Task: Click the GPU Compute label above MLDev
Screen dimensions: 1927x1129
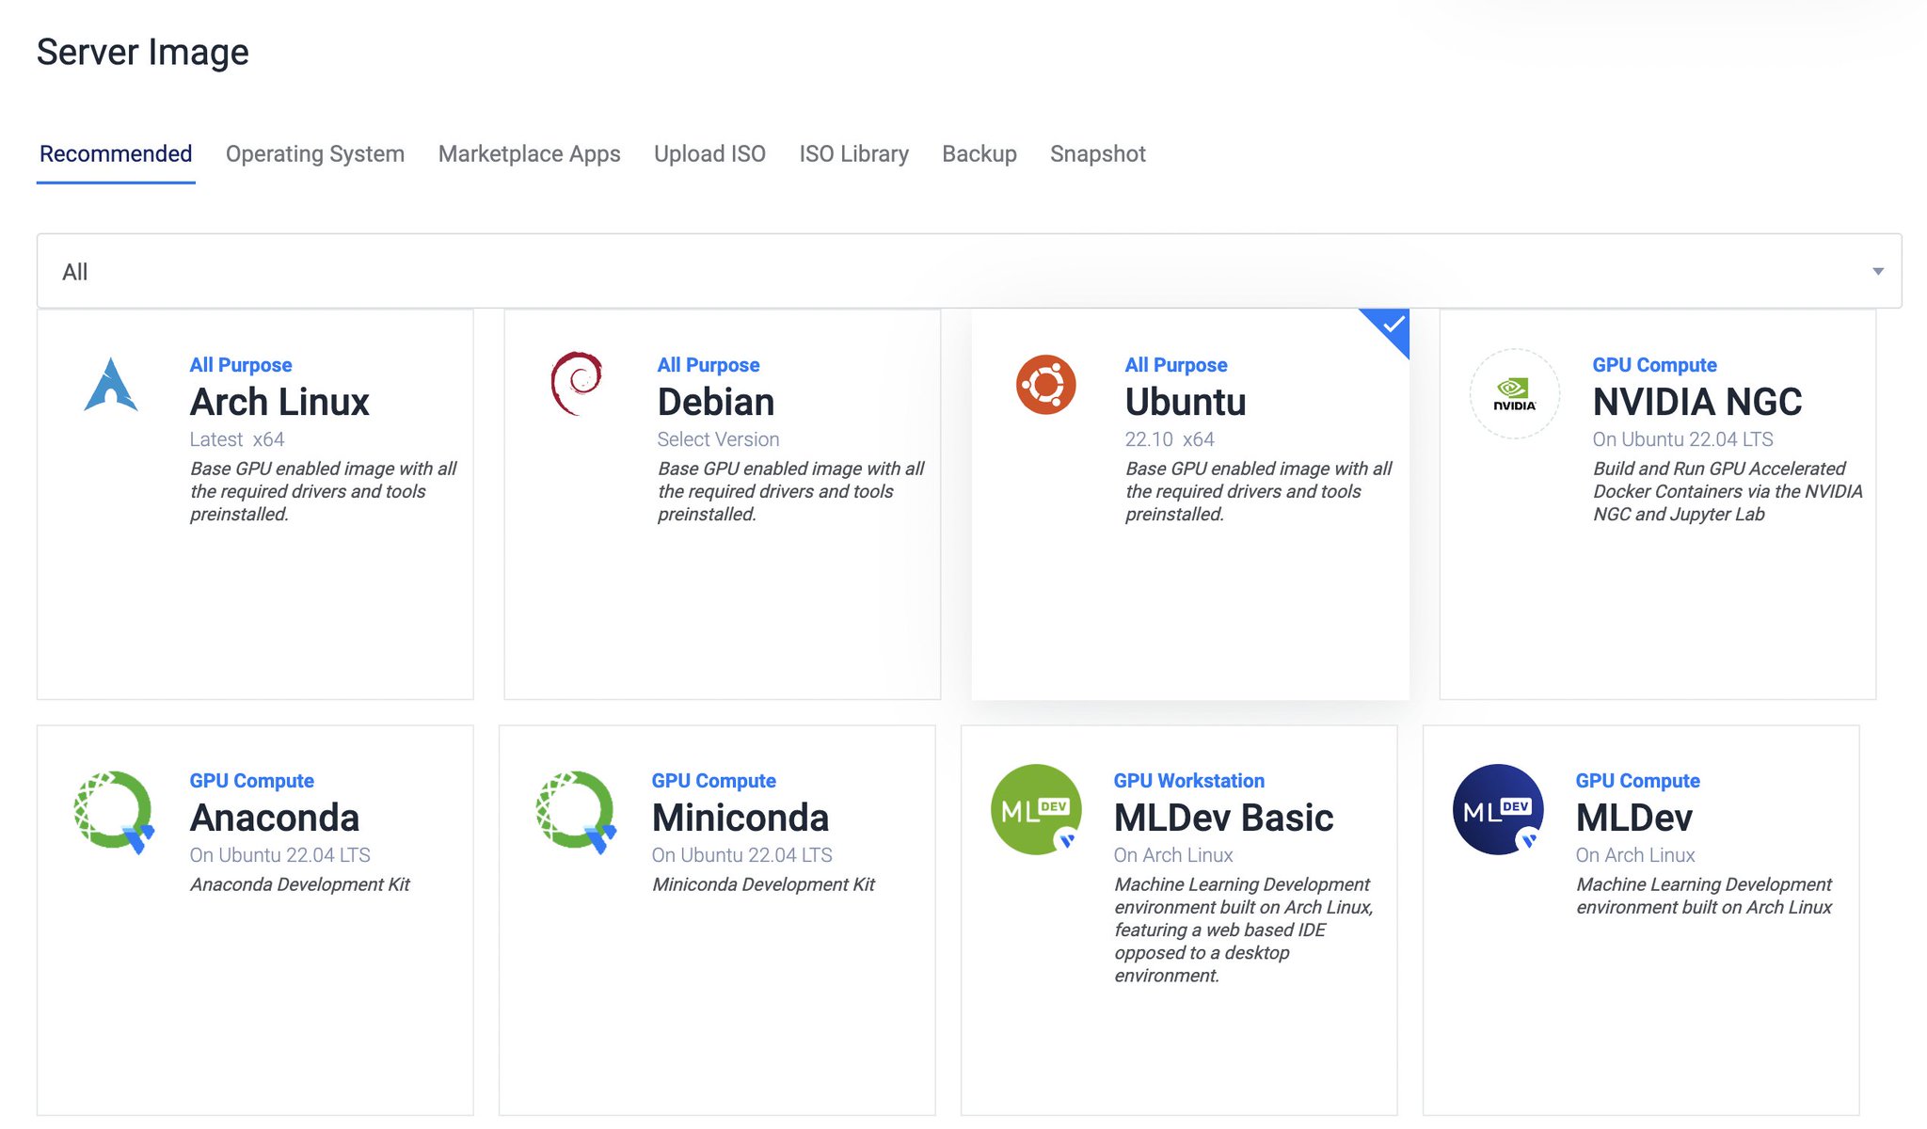Action: [x=1638, y=781]
